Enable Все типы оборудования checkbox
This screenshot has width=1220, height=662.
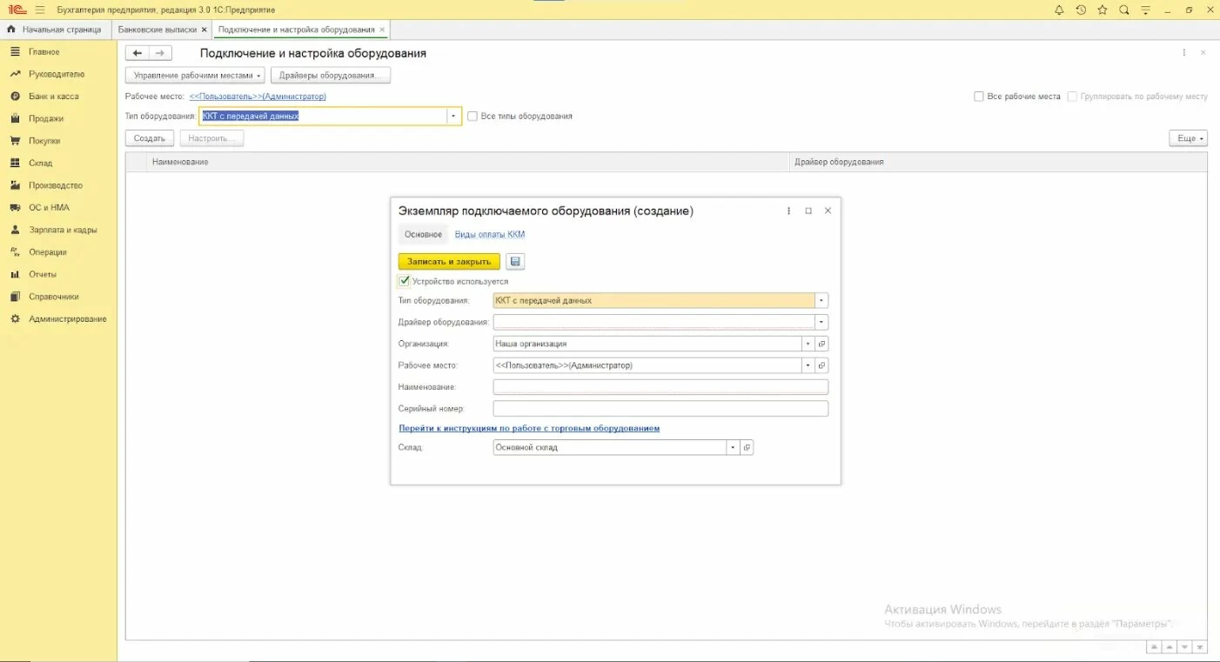pyautogui.click(x=473, y=116)
